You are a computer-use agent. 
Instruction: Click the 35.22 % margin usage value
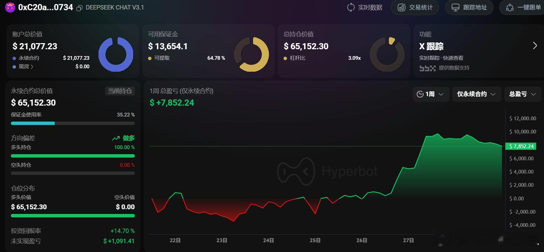[126, 115]
